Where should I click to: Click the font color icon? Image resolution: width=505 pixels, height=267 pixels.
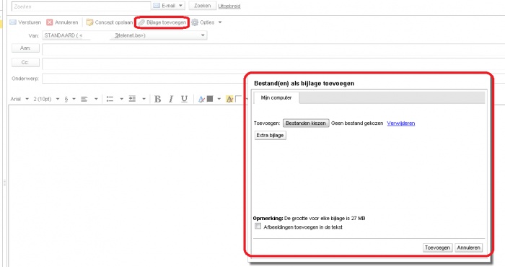coord(201,99)
